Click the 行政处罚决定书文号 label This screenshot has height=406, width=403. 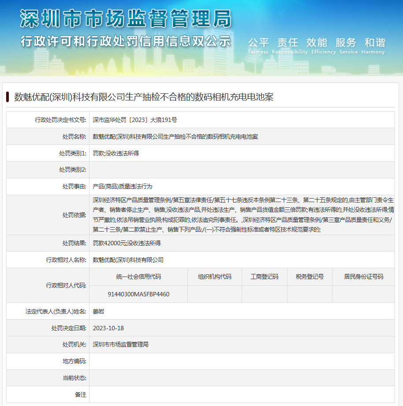coord(60,120)
